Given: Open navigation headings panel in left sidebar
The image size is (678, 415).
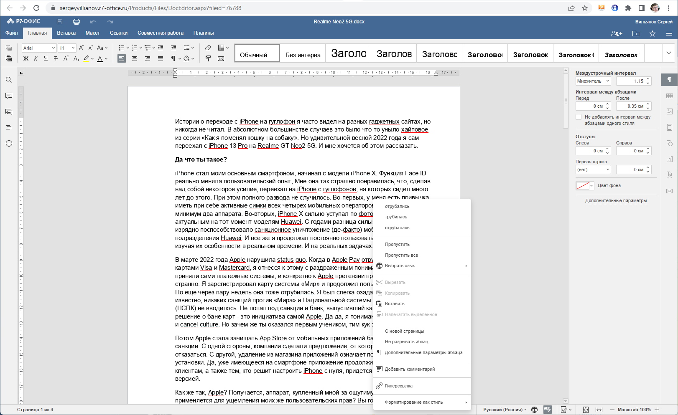Looking at the screenshot, I should pyautogui.click(x=9, y=127).
